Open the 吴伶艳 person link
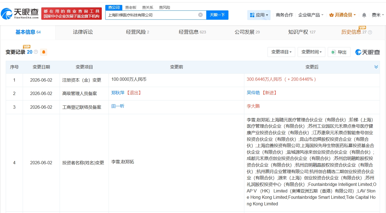 pos(253,93)
